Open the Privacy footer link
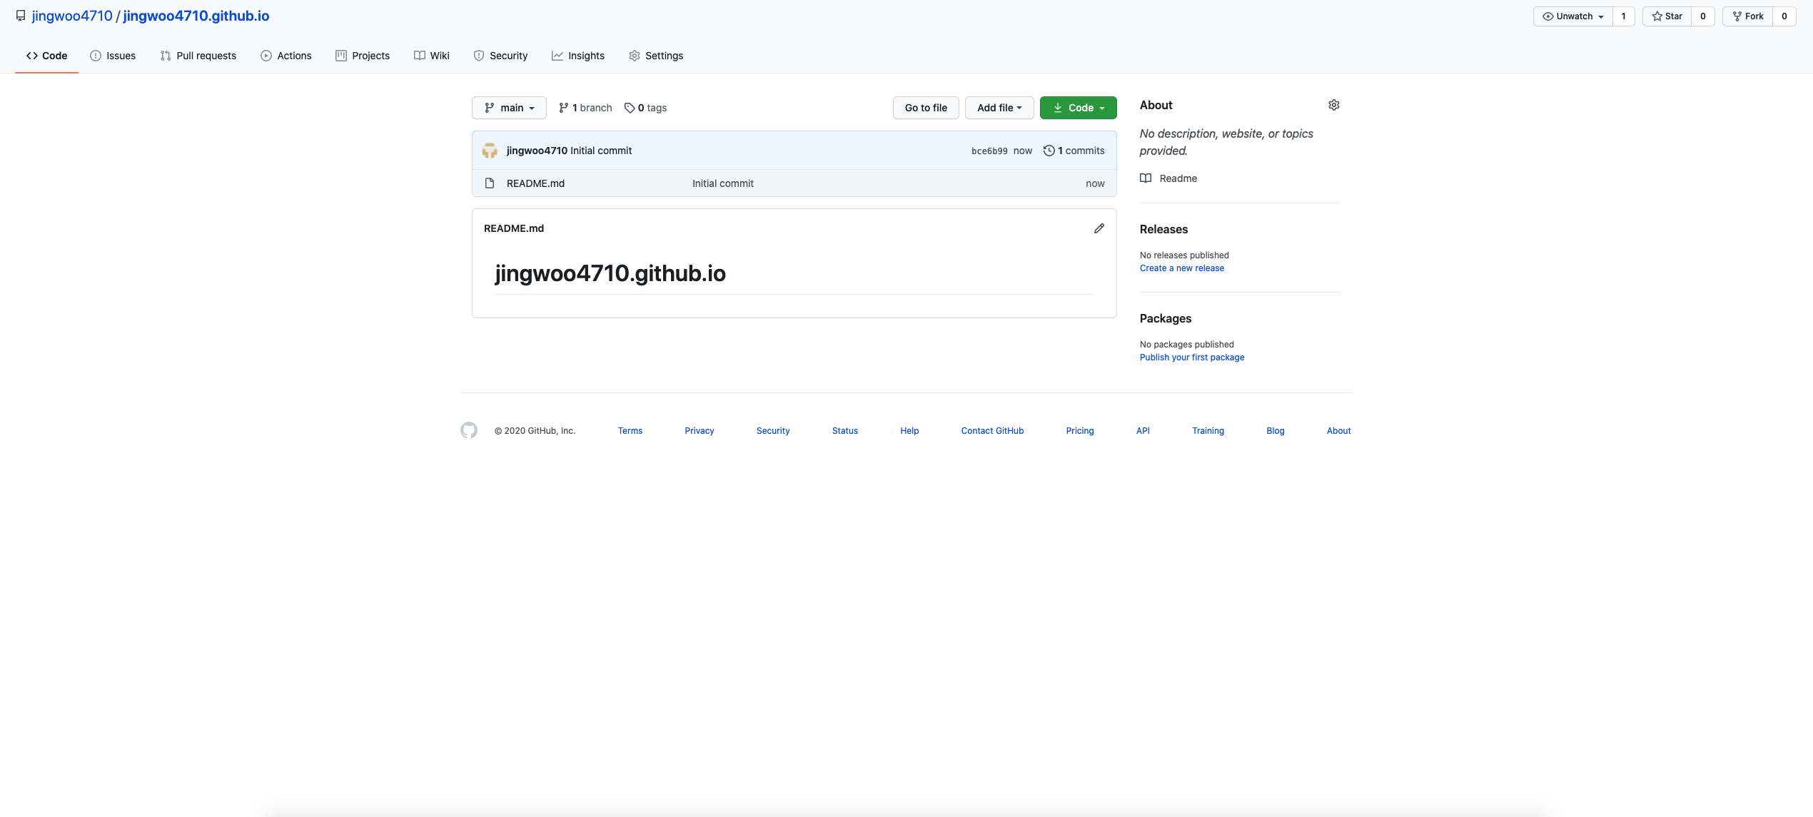 tap(700, 431)
